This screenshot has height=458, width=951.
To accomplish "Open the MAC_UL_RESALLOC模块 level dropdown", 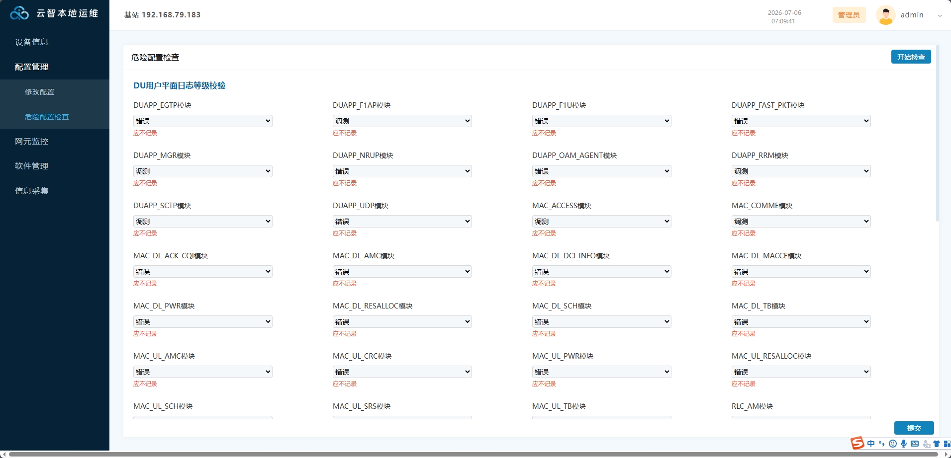I will click(x=801, y=372).
